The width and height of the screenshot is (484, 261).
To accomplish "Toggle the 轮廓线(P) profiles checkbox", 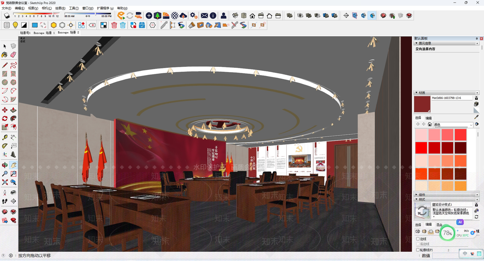I will (x=418, y=250).
